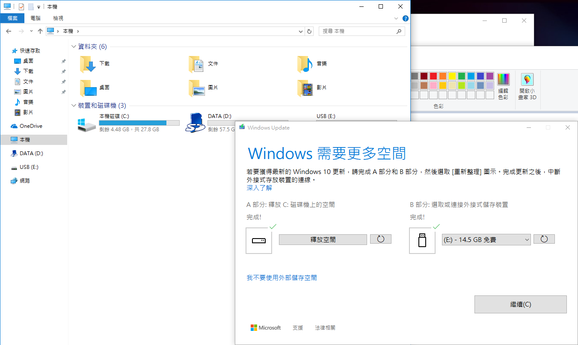This screenshot has height=345, width=578.
Task: Expand the Explorer ribbon with the chevron
Action: 396,18
